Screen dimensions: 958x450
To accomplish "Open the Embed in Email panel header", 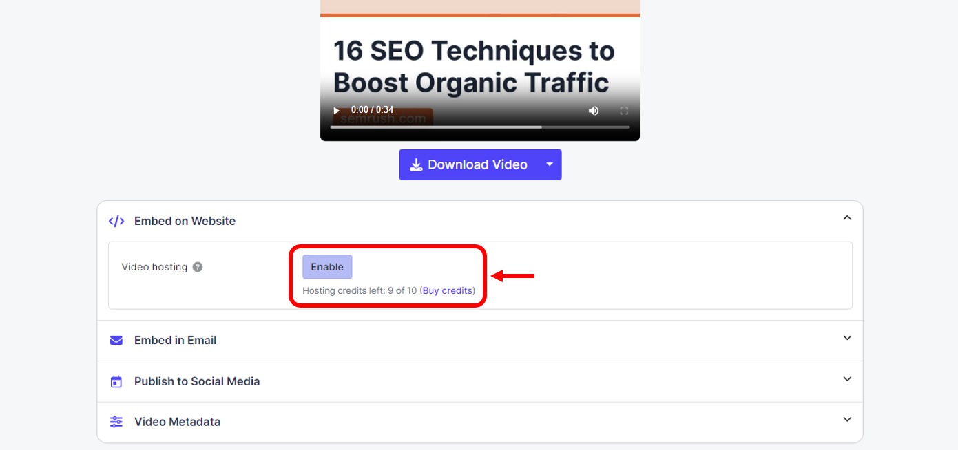I will (176, 339).
